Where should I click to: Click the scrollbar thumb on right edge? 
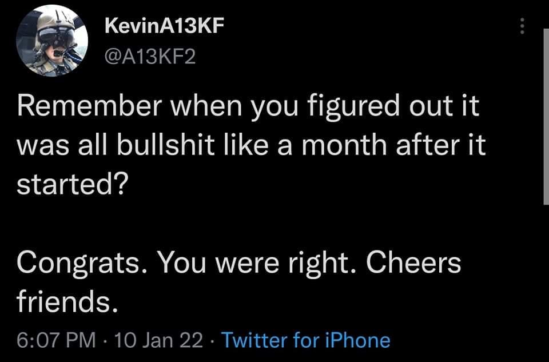[546, 114]
